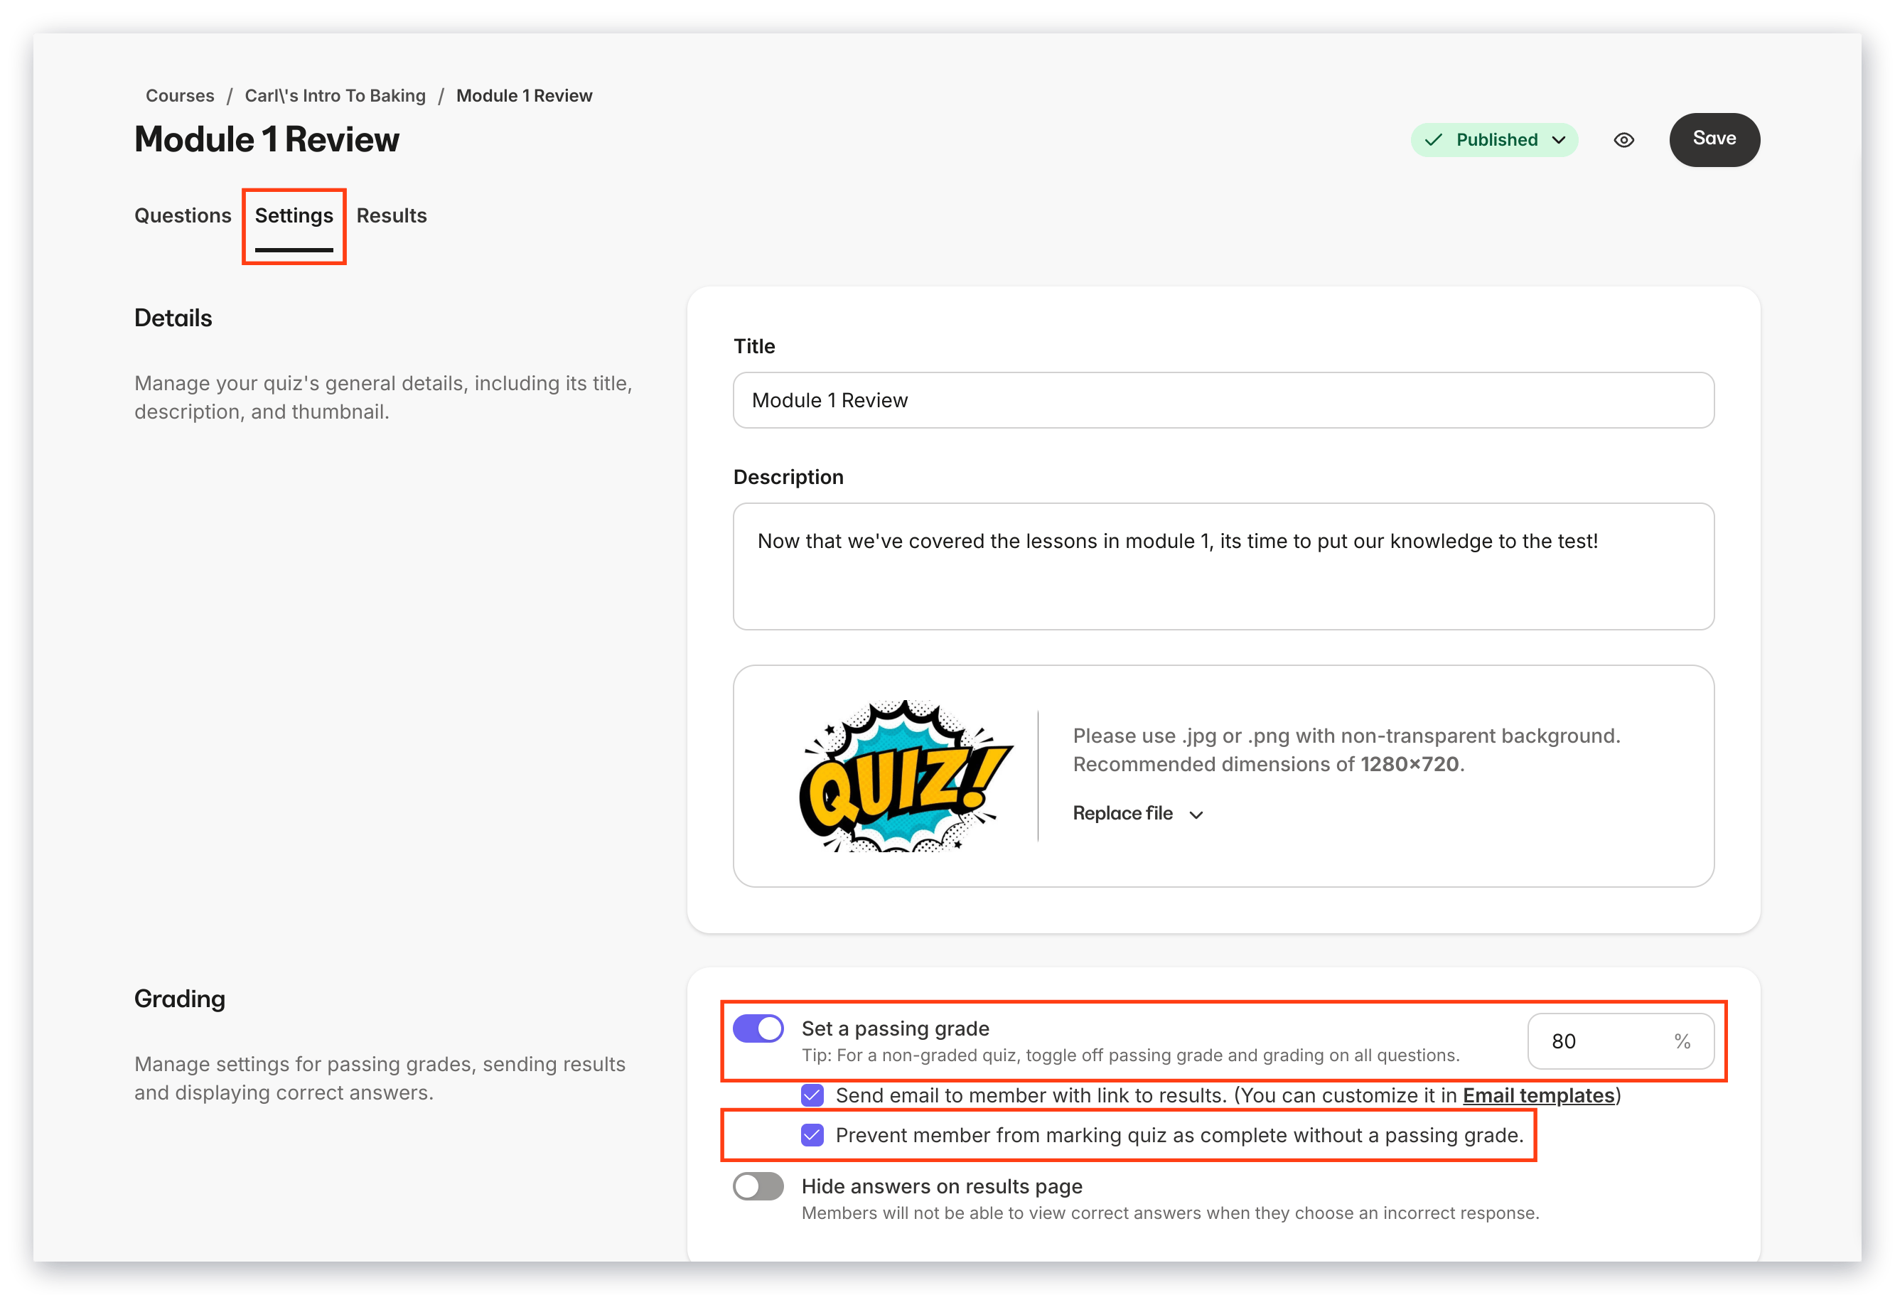
Task: Click the 'Members will not be able to view' note
Action: pos(1170,1213)
